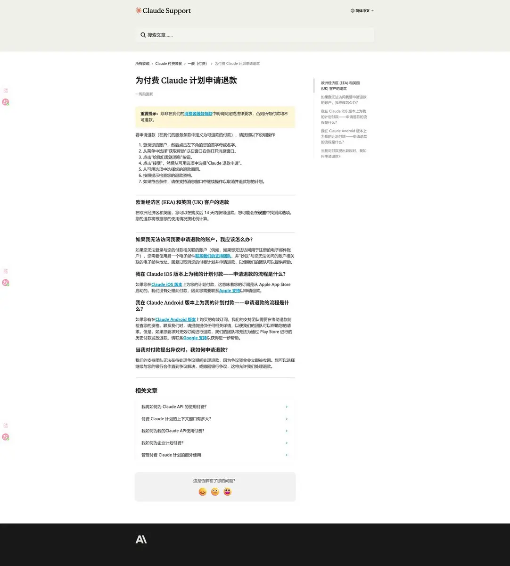Open the 一般（付费）breadcrumb
510x566 pixels.
click(198, 64)
